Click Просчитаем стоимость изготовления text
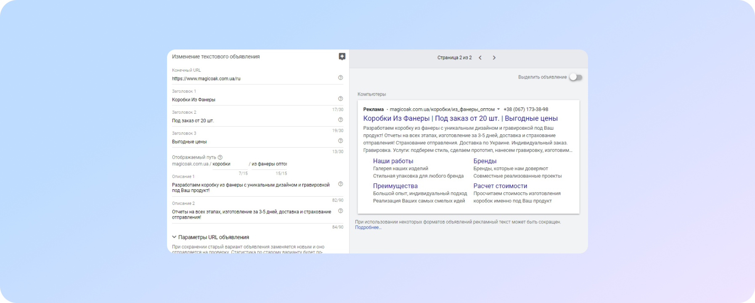This screenshot has width=755, height=303. click(517, 193)
